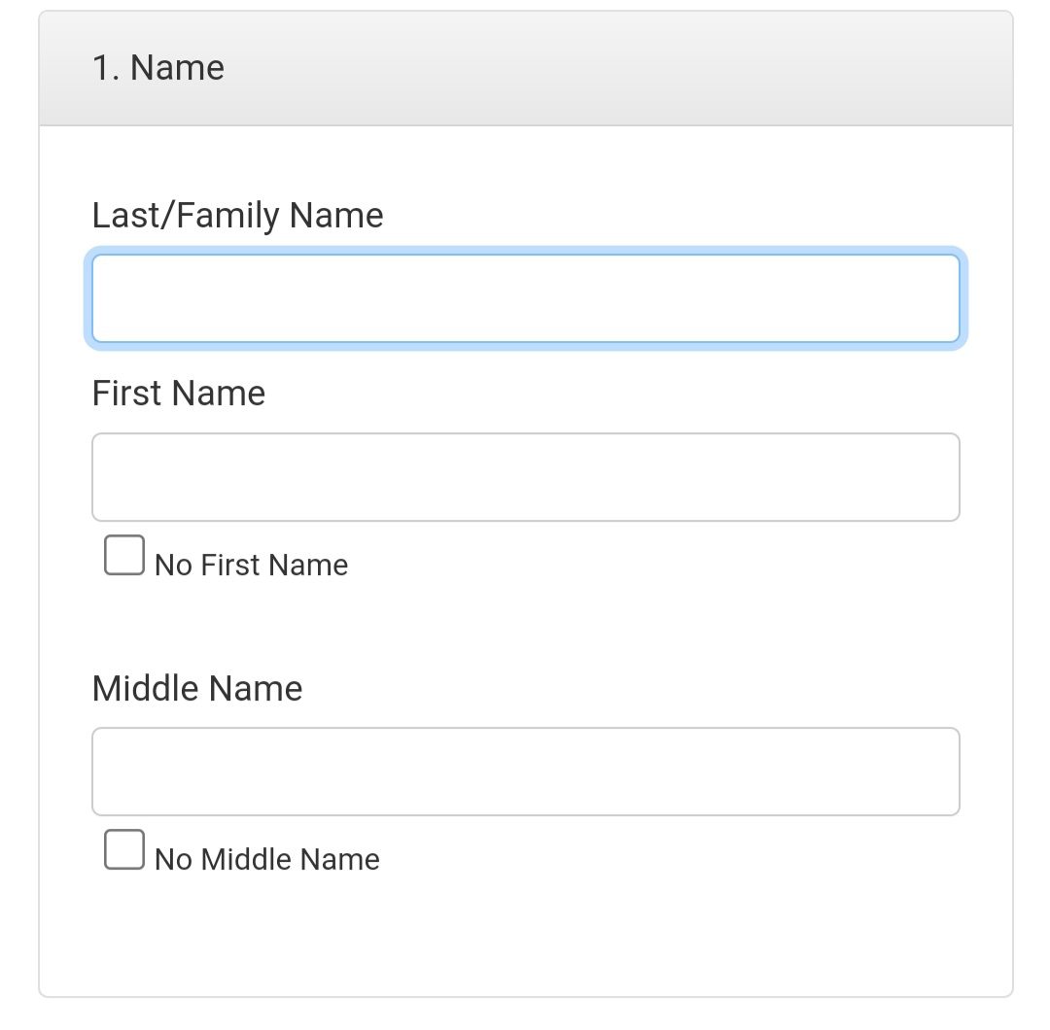Click the word "First" in No First Name
Image resolution: width=1050 pixels, height=1030 pixels.
pos(231,566)
